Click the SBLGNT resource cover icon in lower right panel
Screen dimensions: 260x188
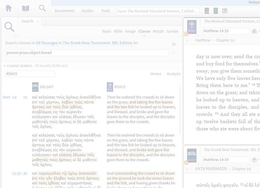coord(192,156)
